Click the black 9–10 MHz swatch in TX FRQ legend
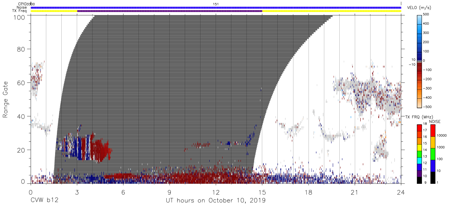Viewport: 451px width, 208px height. (420, 179)
